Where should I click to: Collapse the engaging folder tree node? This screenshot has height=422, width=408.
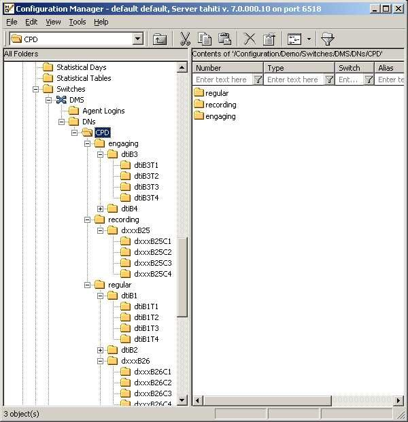click(x=88, y=143)
